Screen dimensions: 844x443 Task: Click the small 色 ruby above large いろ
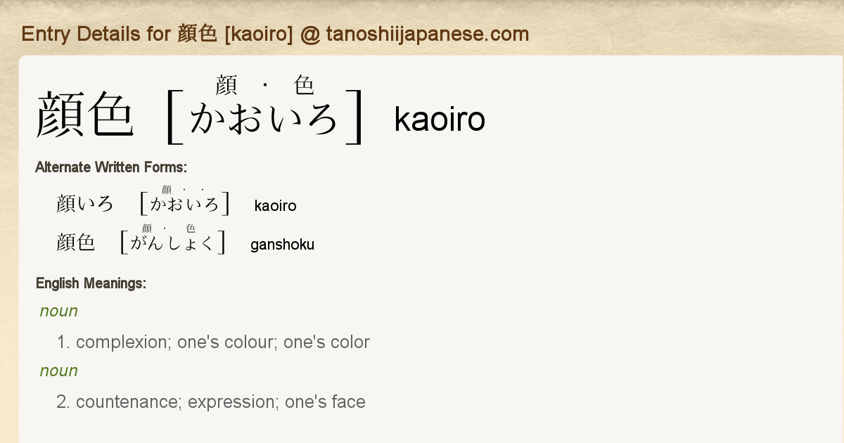coord(304,86)
